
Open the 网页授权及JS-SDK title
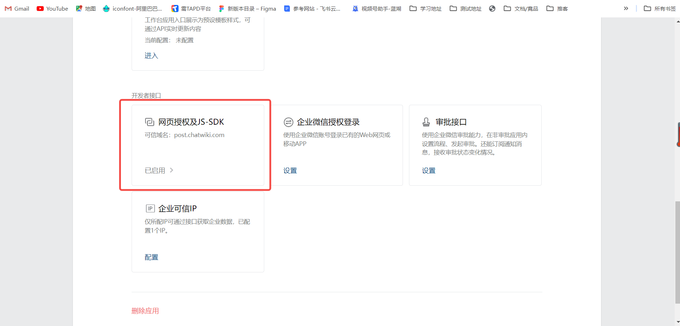(191, 122)
